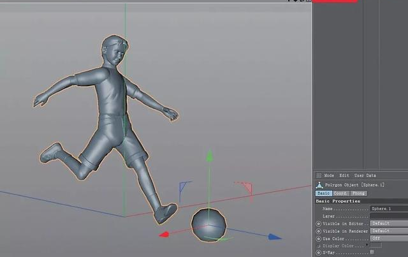Click the Name field containing Sphere.1
This screenshot has width=408, height=257.
[x=389, y=209]
